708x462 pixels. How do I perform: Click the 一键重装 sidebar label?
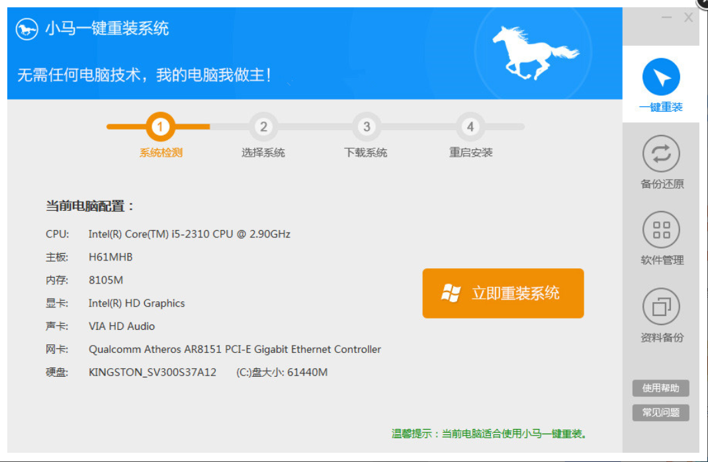pos(661,107)
